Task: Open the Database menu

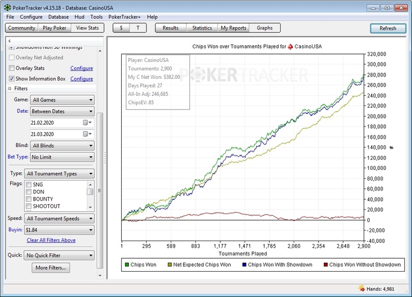Action: pos(58,17)
